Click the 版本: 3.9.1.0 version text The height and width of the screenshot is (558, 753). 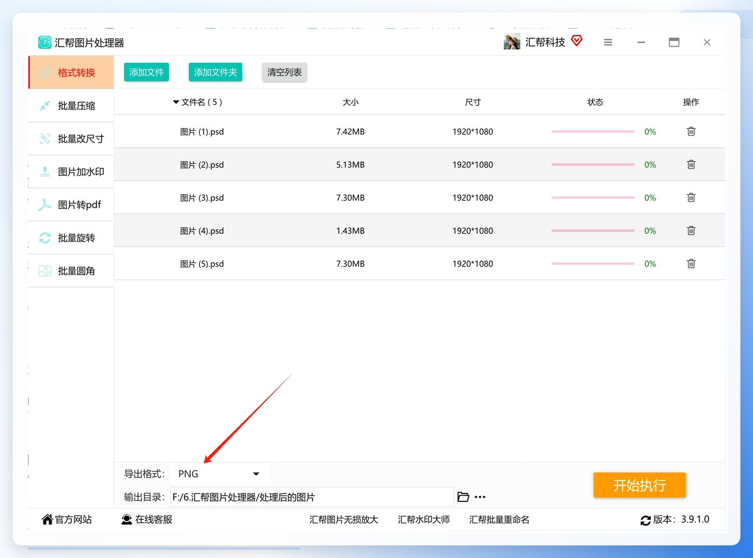(681, 519)
